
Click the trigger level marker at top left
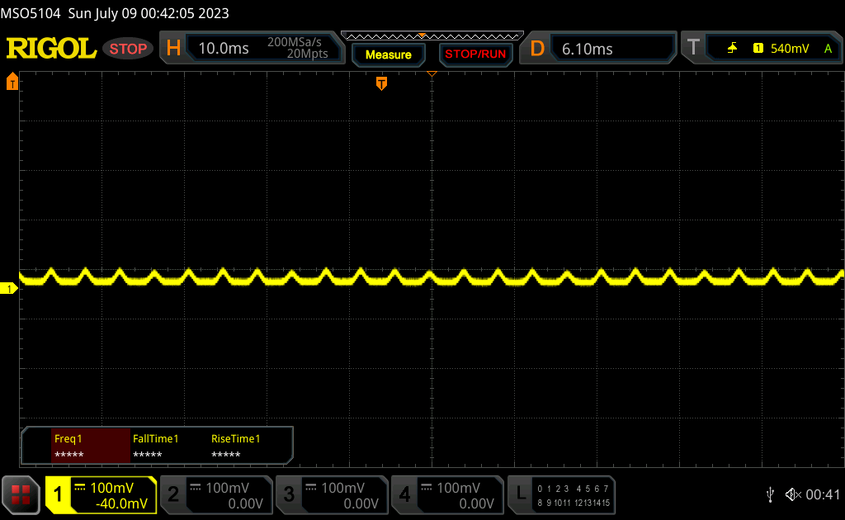[12, 82]
